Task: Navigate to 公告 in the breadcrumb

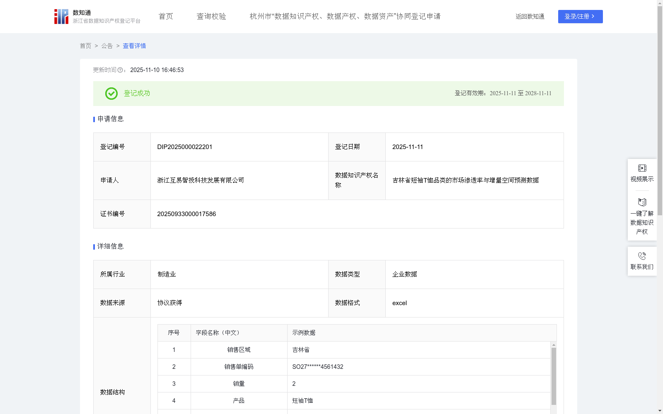Action: 107,46
